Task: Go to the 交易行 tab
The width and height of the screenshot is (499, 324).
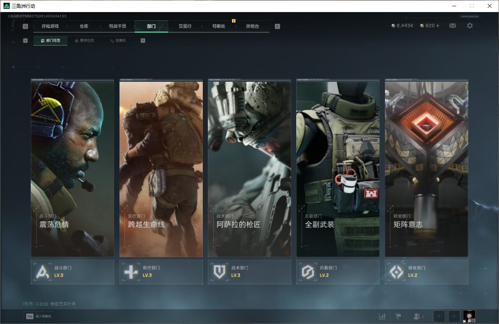Action: tap(185, 26)
